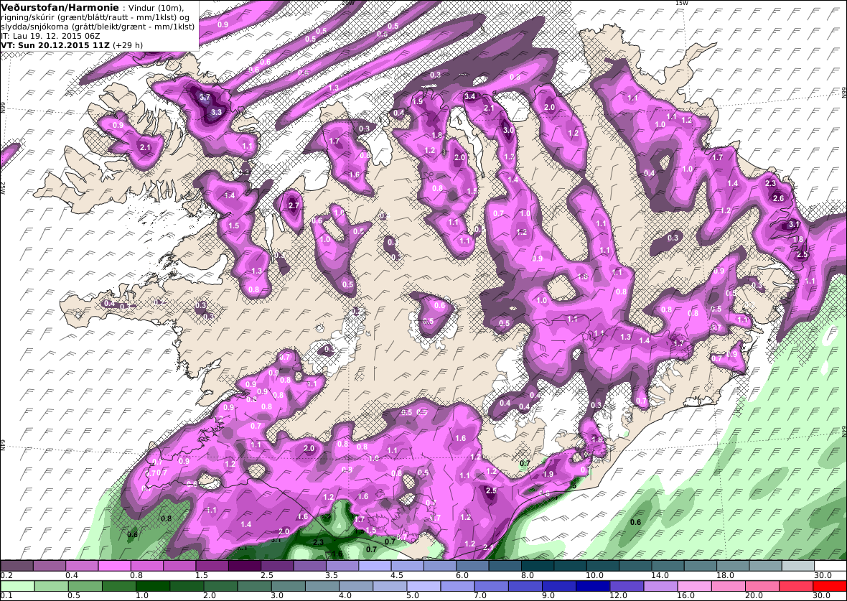Click the 3.5 legend label

(332, 576)
